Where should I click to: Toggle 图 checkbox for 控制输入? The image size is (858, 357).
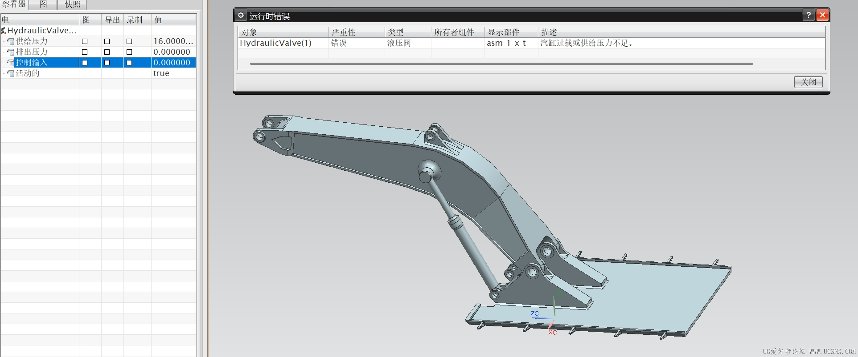pyautogui.click(x=85, y=63)
